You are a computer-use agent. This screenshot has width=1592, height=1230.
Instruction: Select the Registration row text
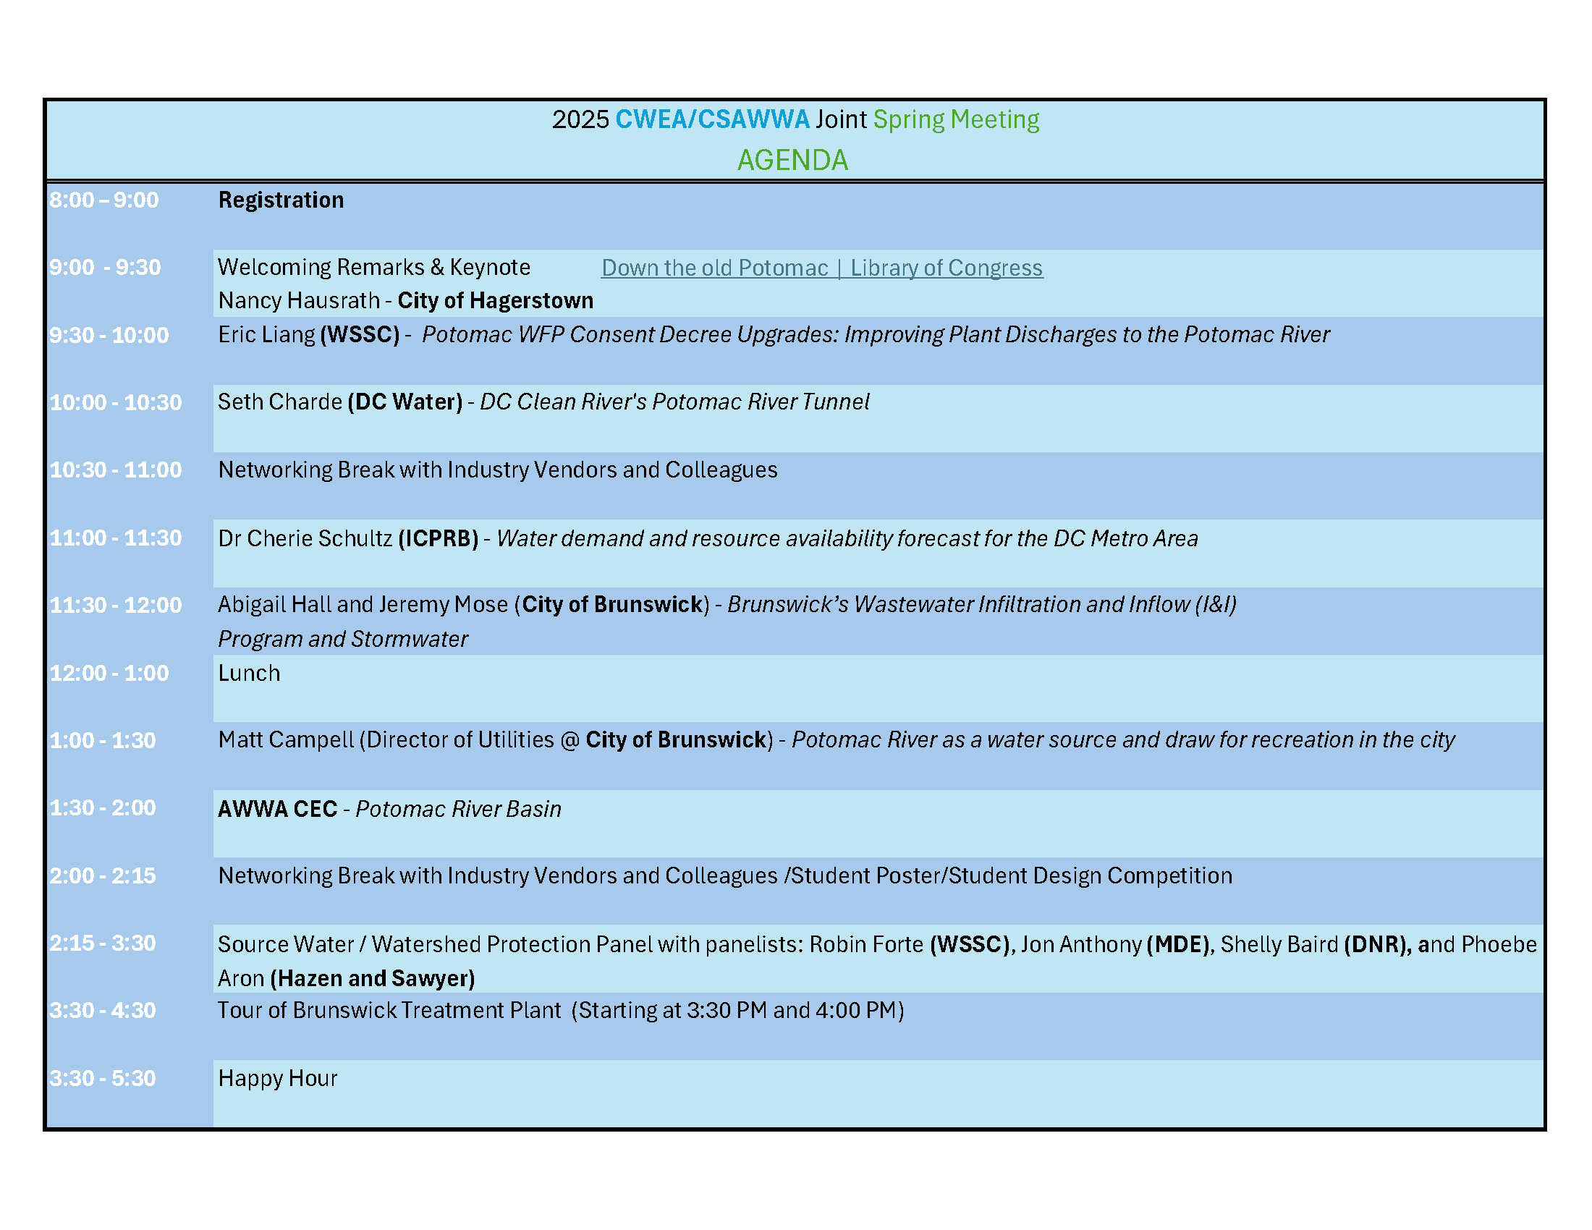(281, 200)
